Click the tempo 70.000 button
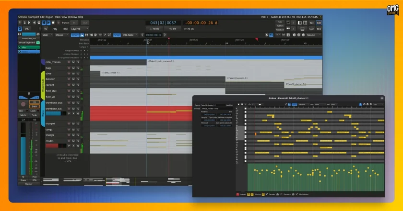This screenshot has width=403, height=211. (x=154, y=29)
